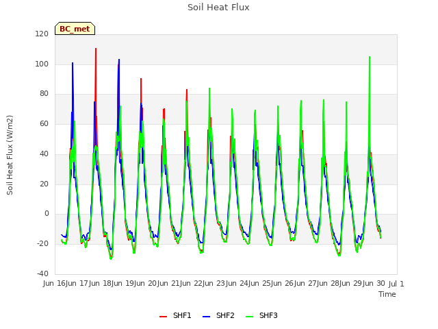The width and height of the screenshot is (438, 329).
Task: Click the 19Jun x-axis tick label
Action: tap(135, 284)
